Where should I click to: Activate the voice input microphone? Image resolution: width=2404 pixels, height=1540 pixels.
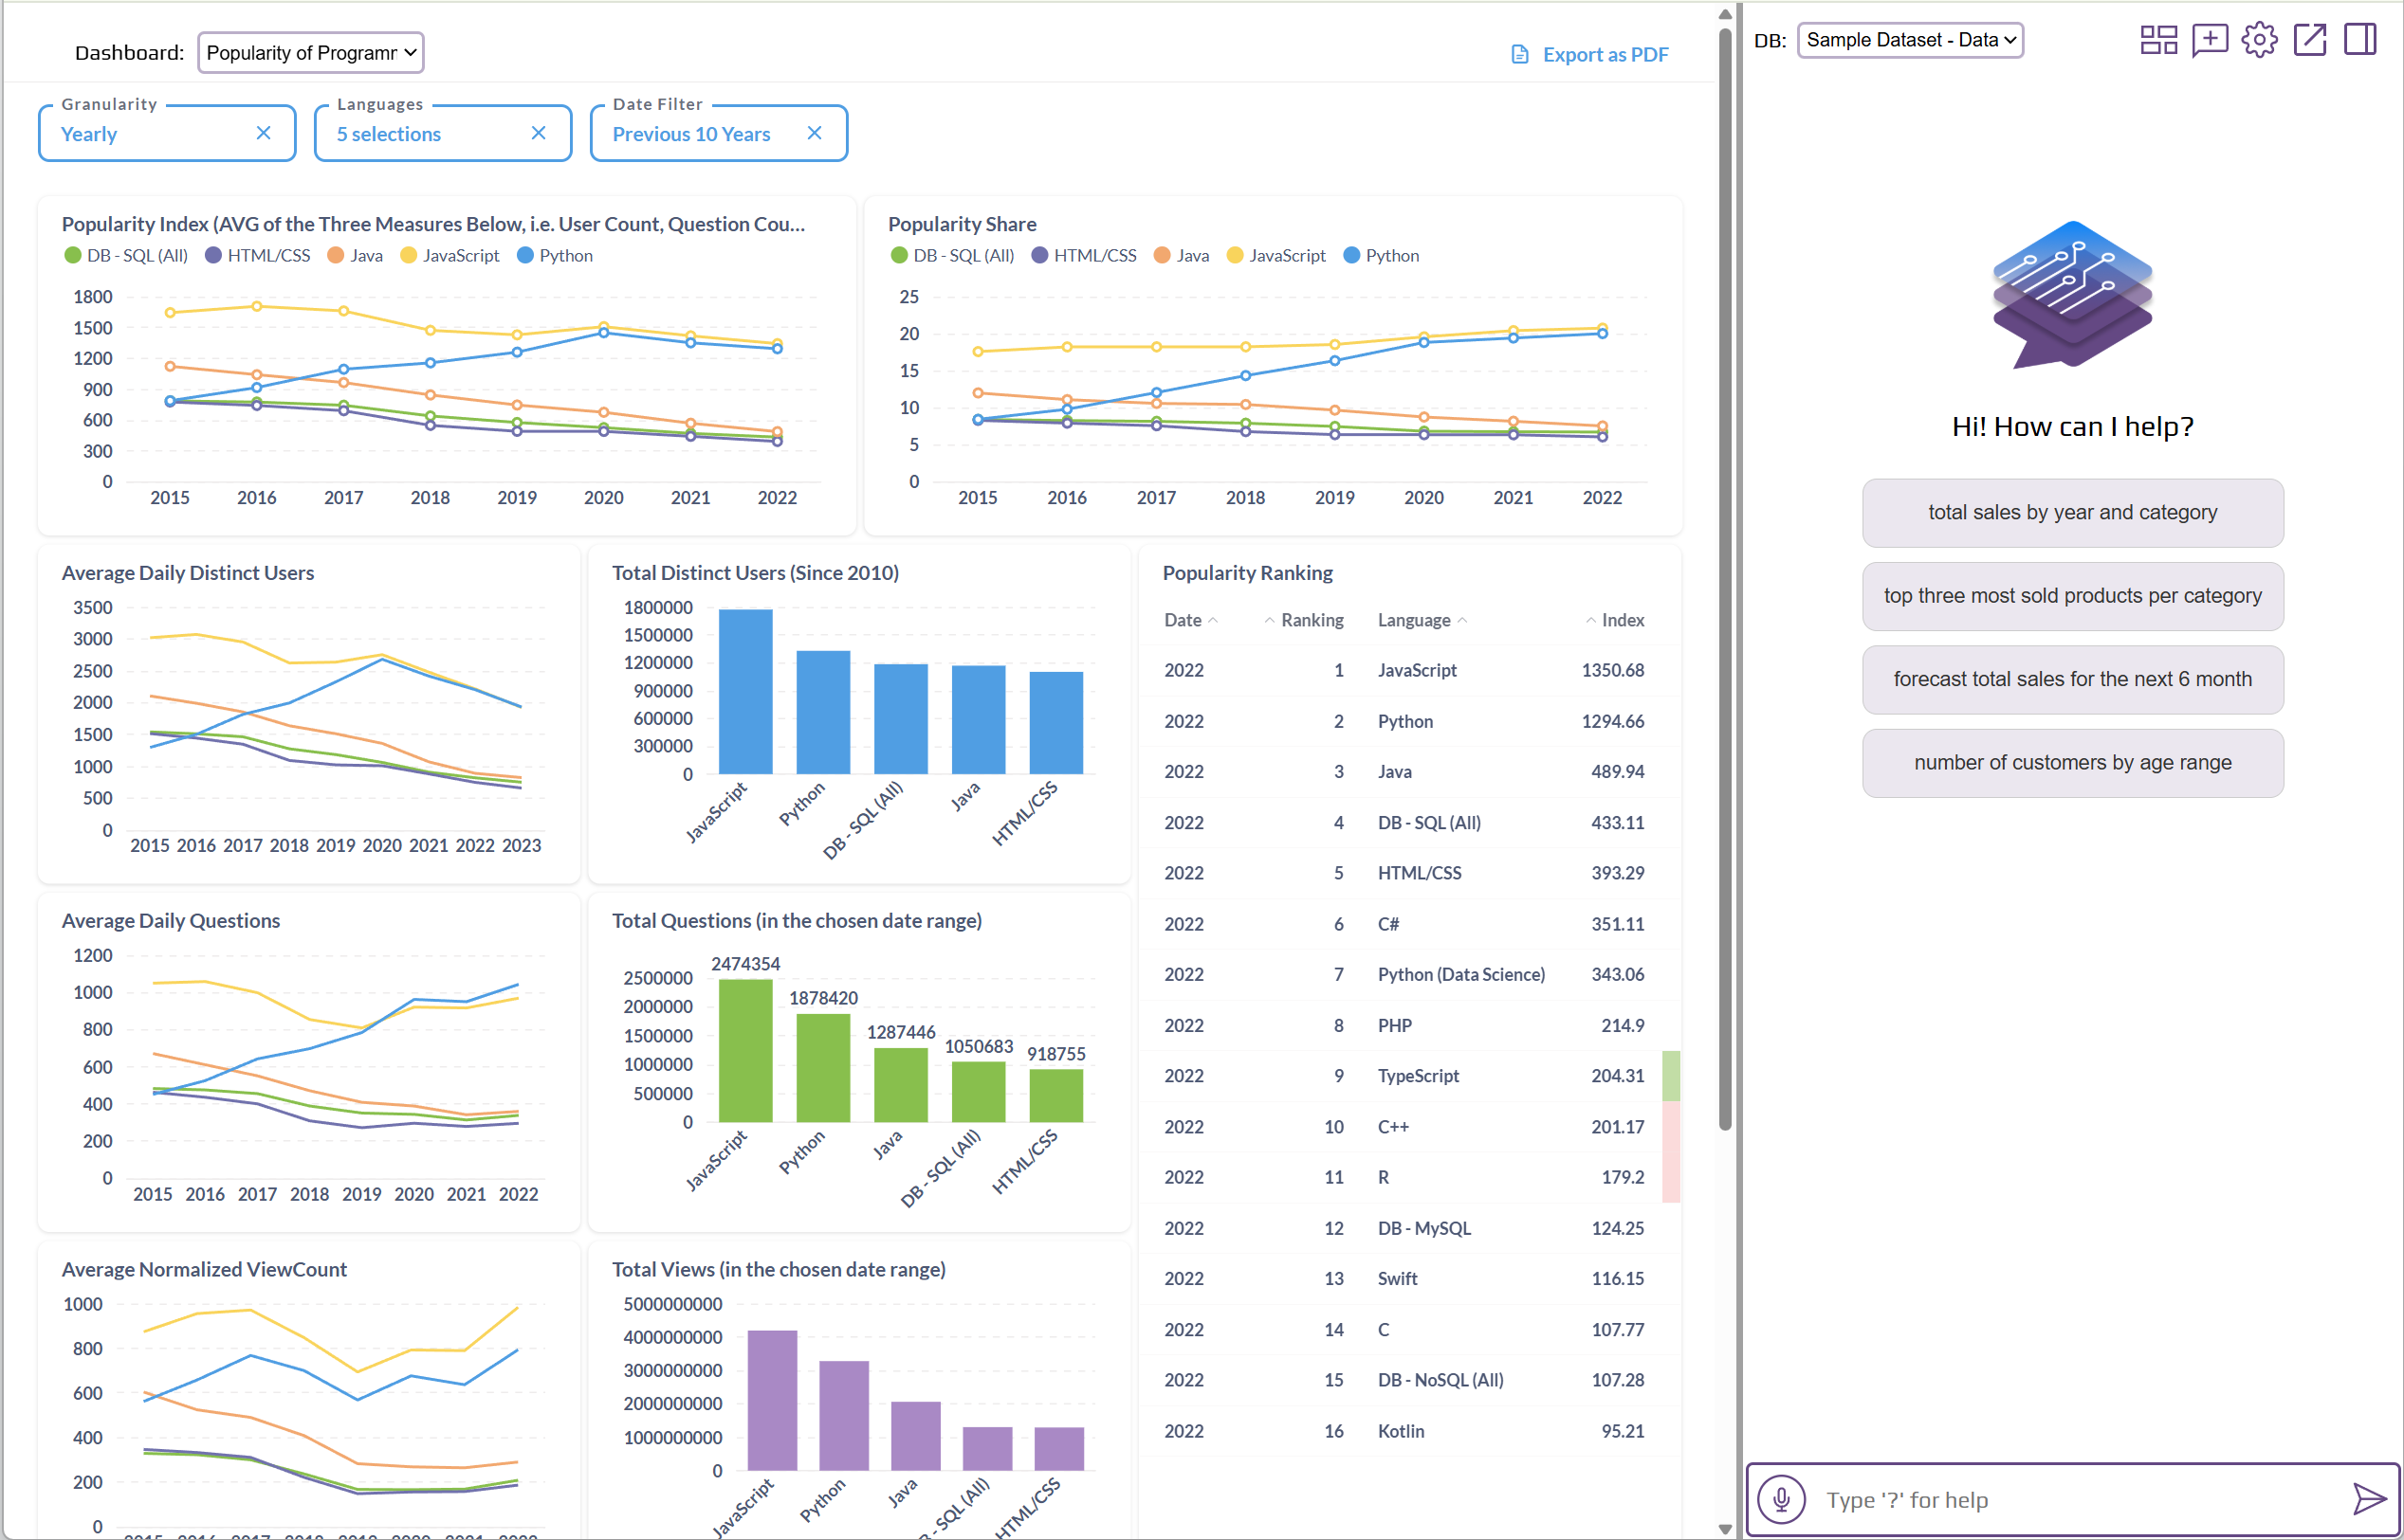coord(1782,1499)
